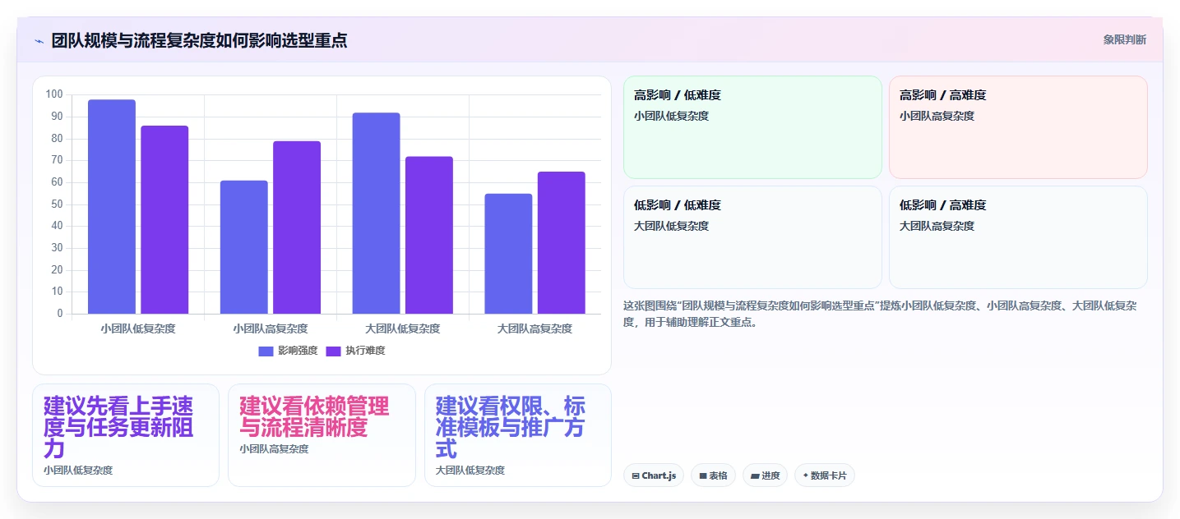This screenshot has width=1180, height=519.
Task: Click 大团队低复杂度 caption under the blue headline
Action: point(470,471)
